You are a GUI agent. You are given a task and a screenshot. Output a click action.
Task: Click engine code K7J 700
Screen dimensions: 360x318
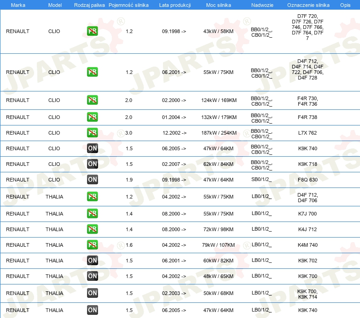click(x=308, y=214)
